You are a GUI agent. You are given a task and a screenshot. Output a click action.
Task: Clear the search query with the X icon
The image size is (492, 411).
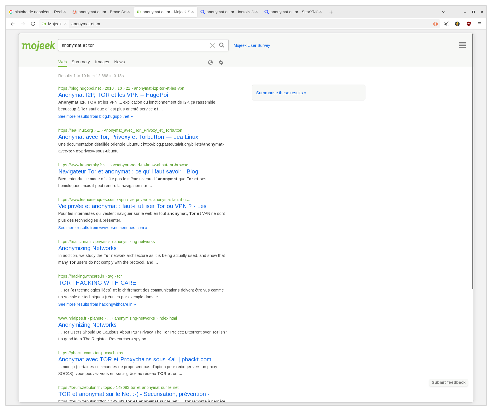212,45
